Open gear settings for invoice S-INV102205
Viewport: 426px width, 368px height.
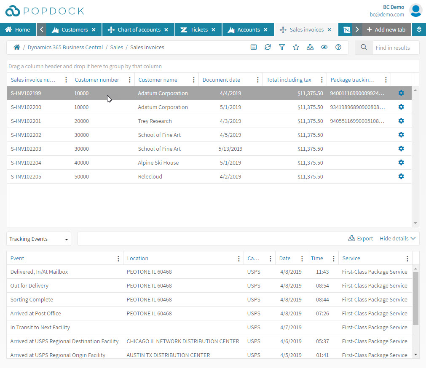click(401, 176)
